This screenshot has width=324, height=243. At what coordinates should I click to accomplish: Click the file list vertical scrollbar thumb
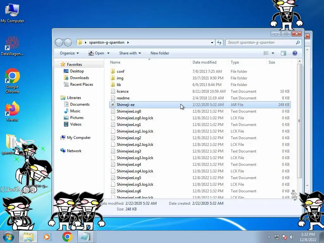coord(299,121)
